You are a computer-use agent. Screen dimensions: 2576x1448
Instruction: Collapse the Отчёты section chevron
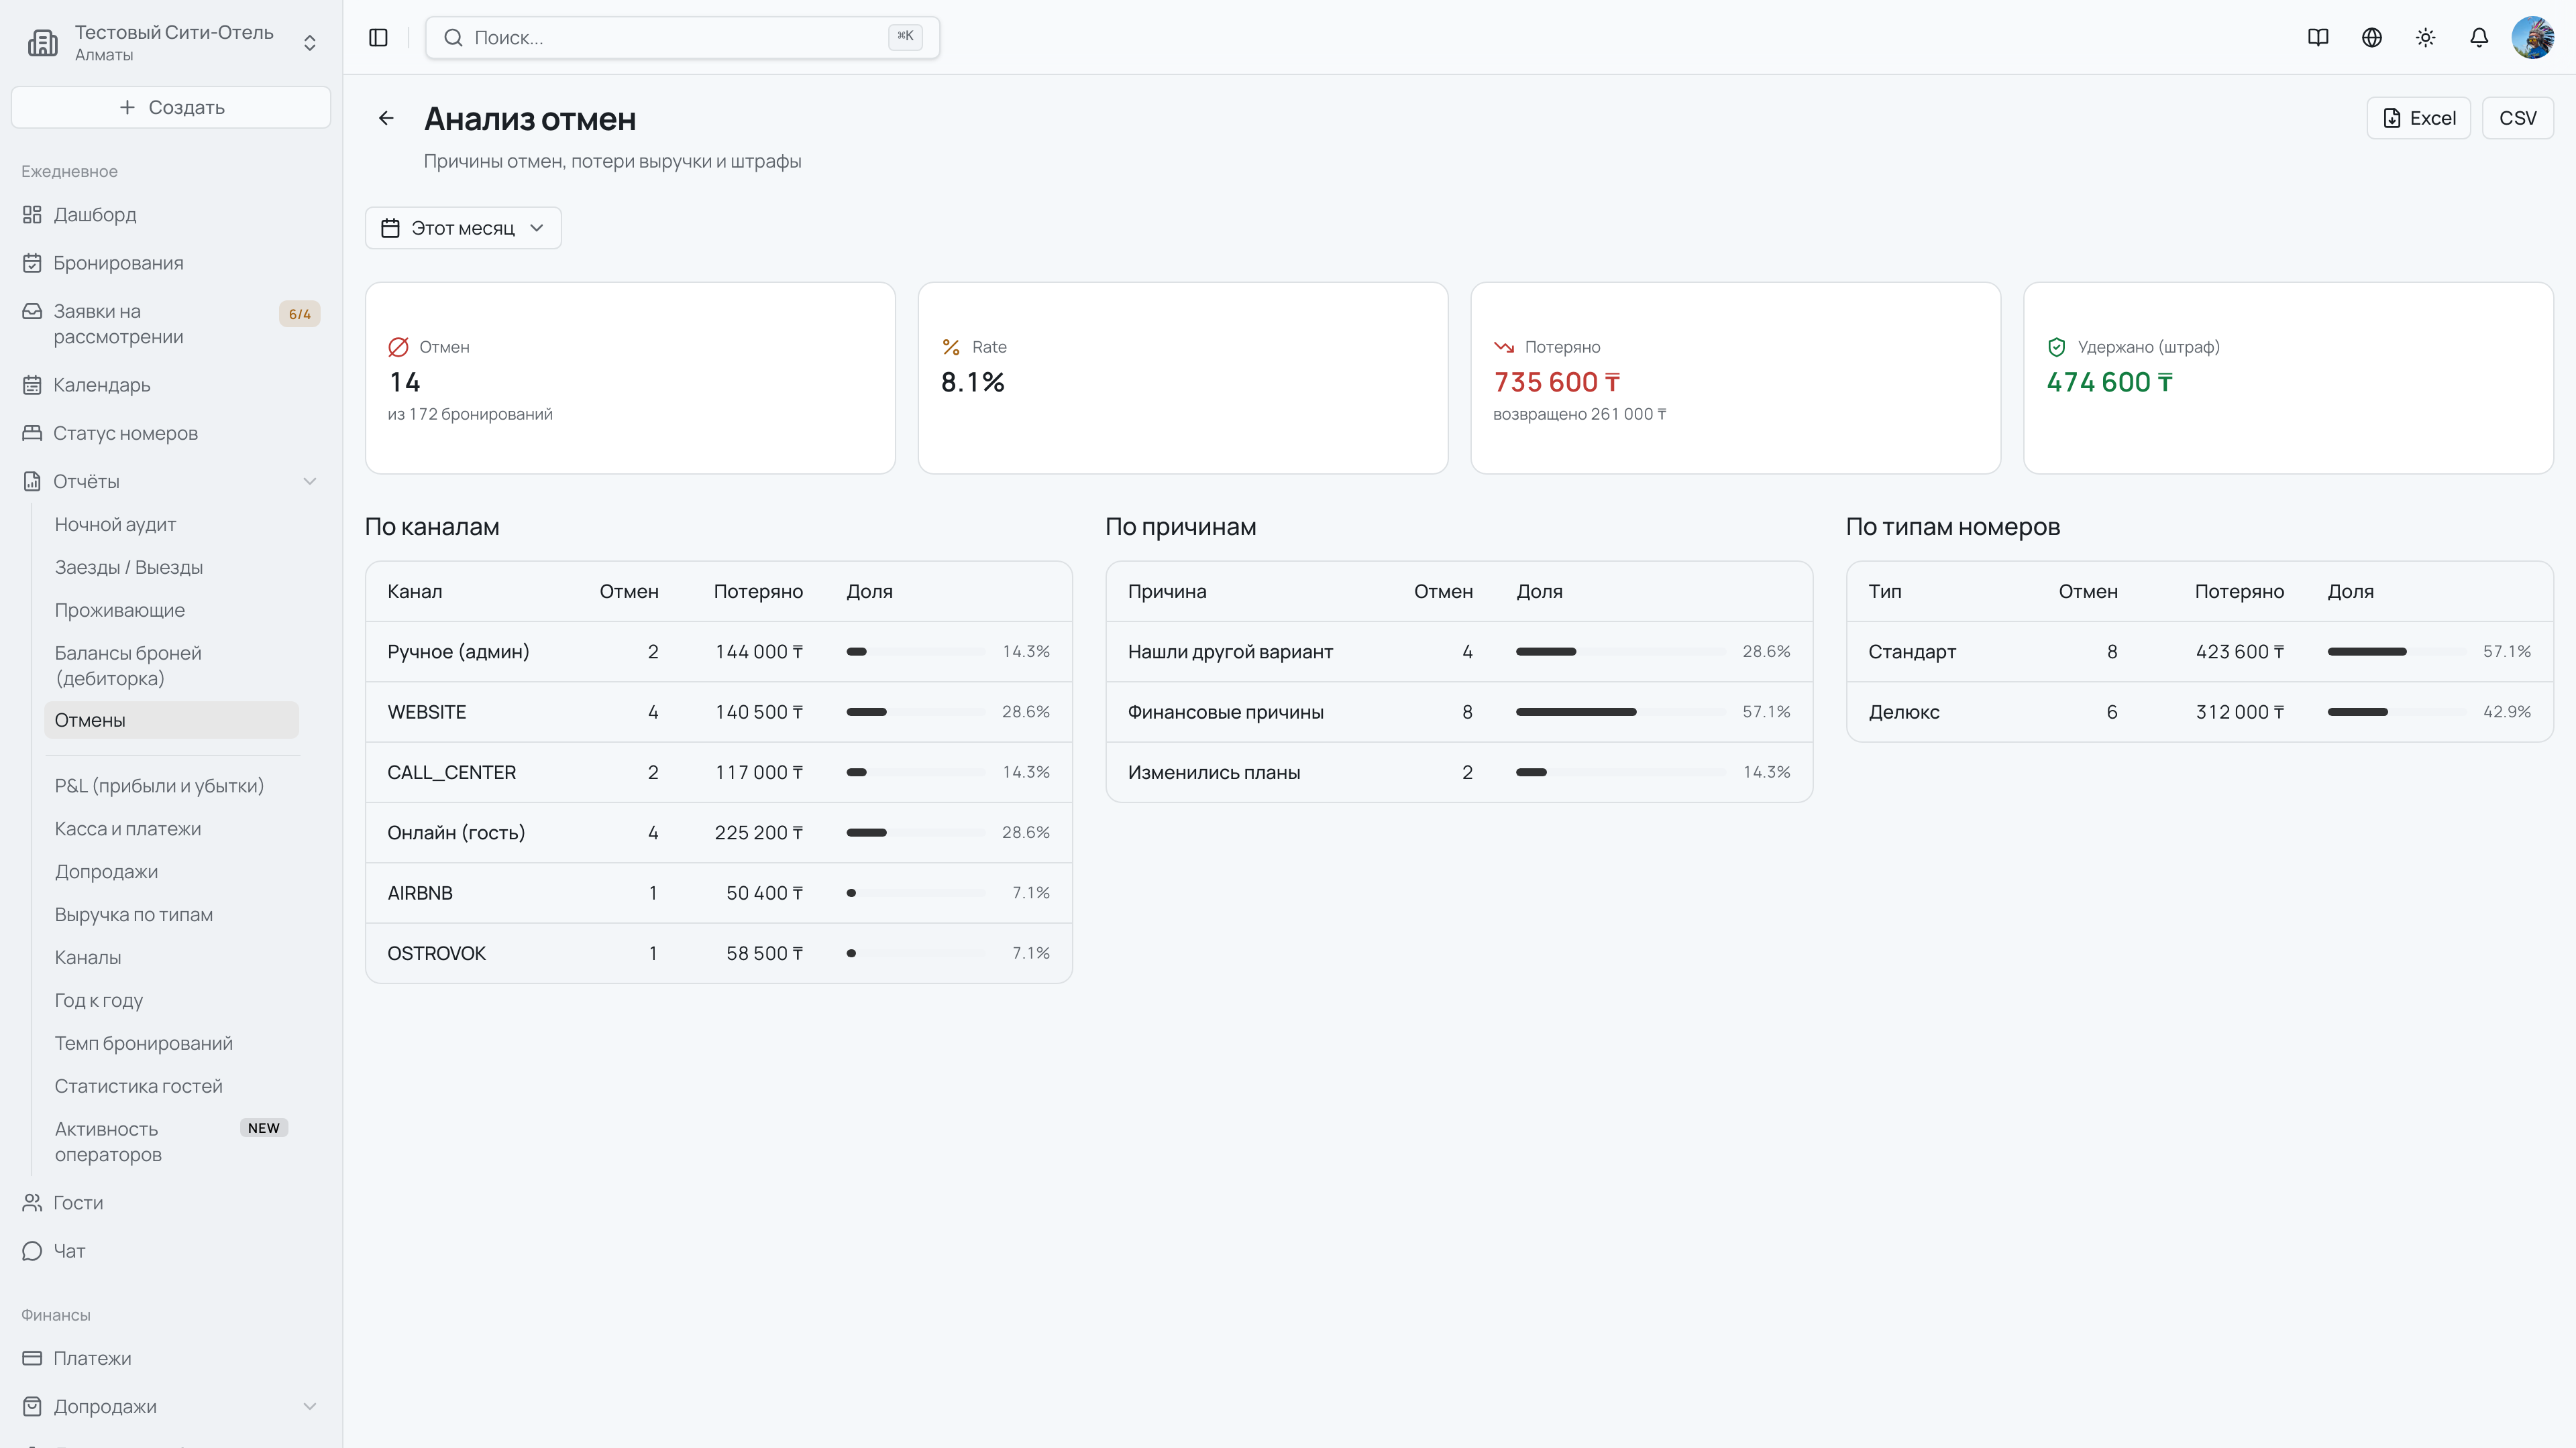310,482
